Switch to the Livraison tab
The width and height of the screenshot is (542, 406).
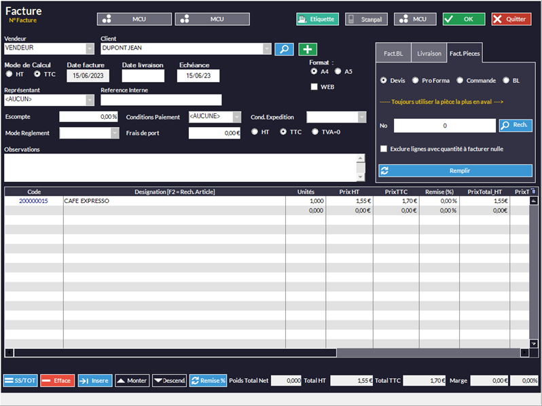(x=429, y=53)
